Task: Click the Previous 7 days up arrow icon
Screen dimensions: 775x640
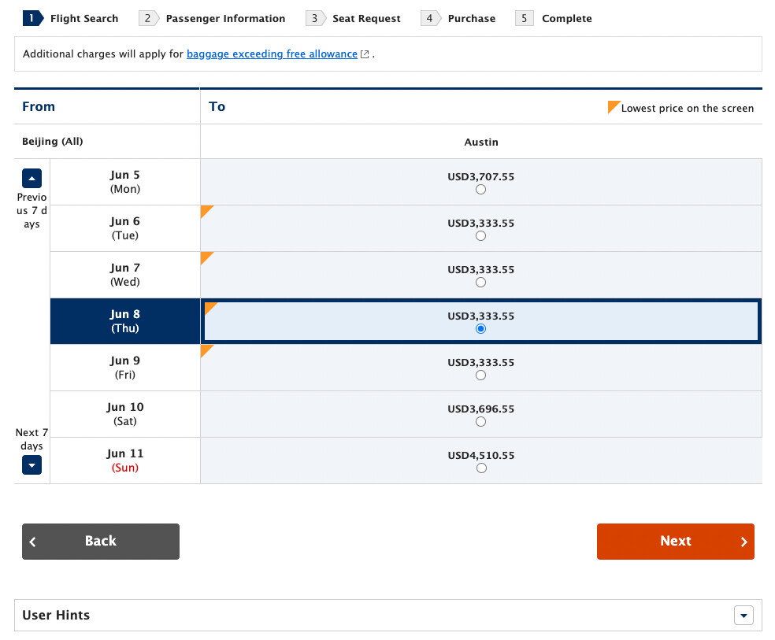Action: [x=32, y=178]
